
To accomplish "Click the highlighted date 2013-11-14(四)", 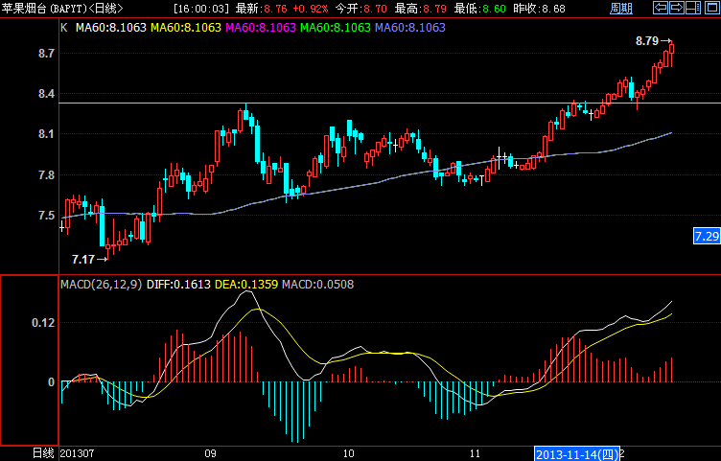I will point(577,454).
